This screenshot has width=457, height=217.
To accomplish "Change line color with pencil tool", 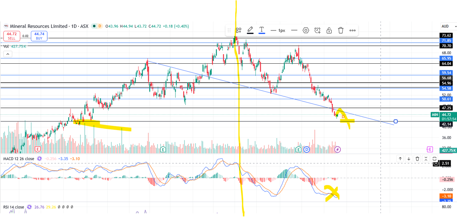I will coord(250,30).
